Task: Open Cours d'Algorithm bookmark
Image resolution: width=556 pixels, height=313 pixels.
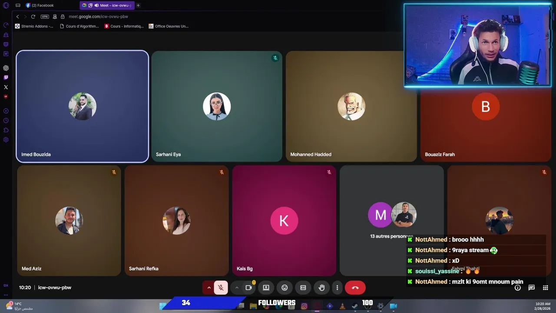Action: coord(79,26)
